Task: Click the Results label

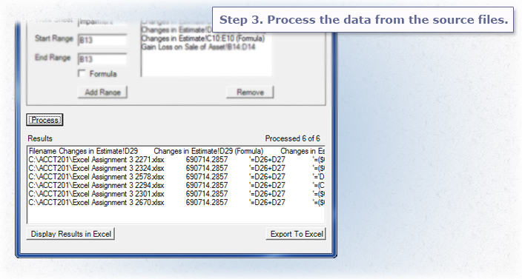Action: coord(40,138)
